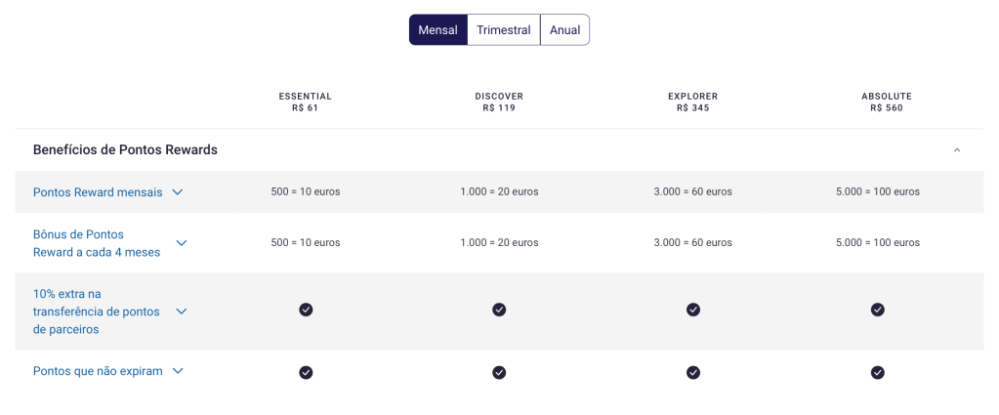The width and height of the screenshot is (999, 415).
Task: Expand Pontos Reward mensais chevron
Action: (x=178, y=192)
